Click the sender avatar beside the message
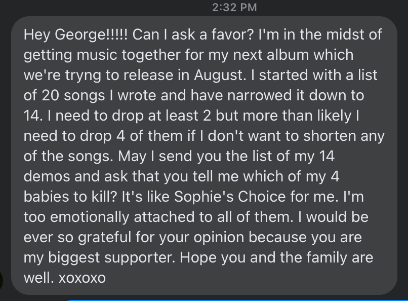Viewport: 408px width, 301px height. (1, 280)
